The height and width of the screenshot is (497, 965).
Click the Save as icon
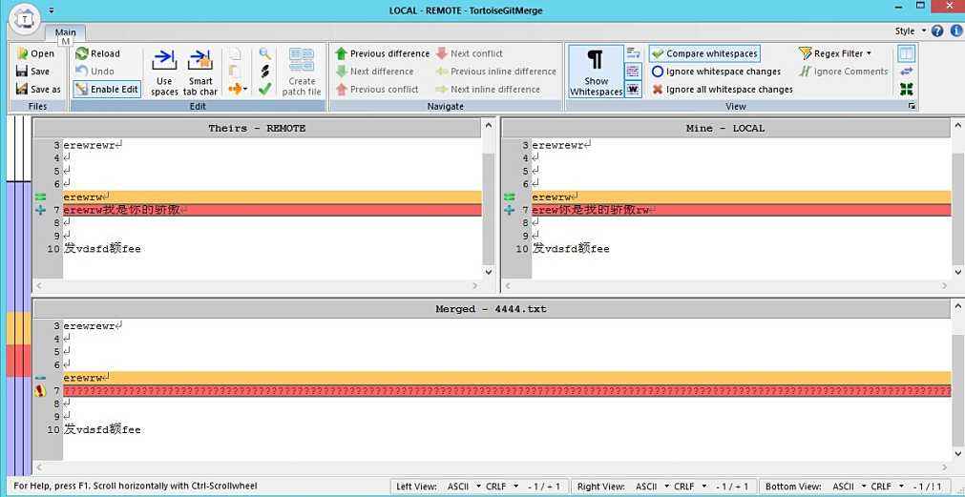click(22, 90)
